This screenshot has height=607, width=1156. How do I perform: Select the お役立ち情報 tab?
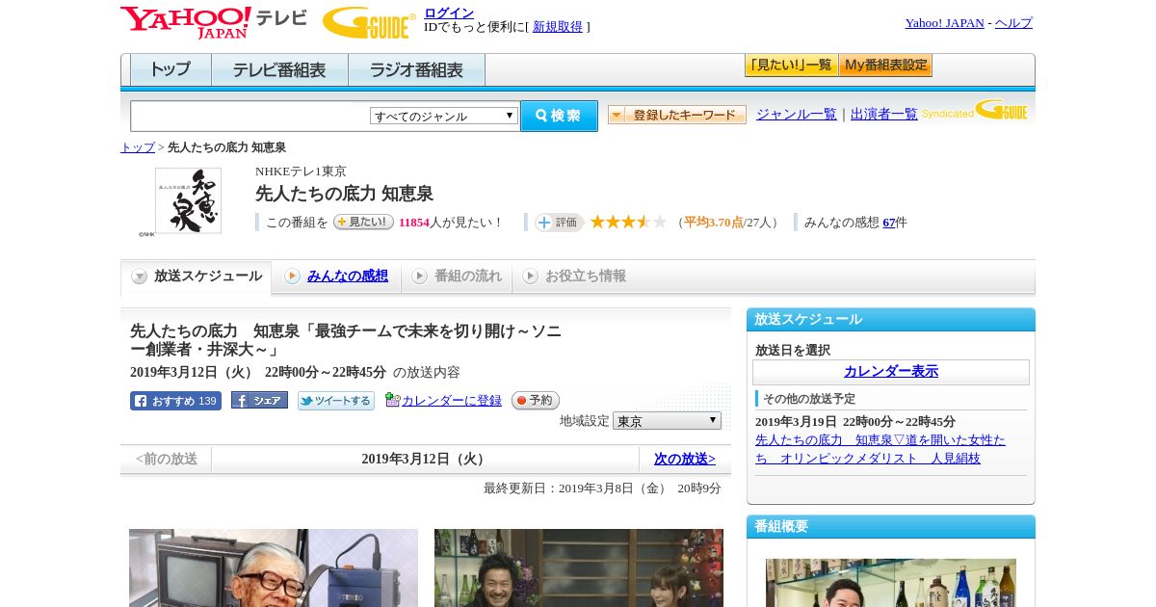click(574, 277)
